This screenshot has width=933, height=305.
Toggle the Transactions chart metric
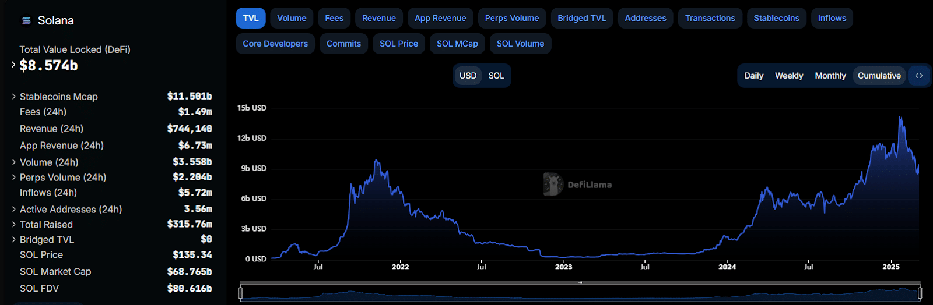pyautogui.click(x=710, y=18)
